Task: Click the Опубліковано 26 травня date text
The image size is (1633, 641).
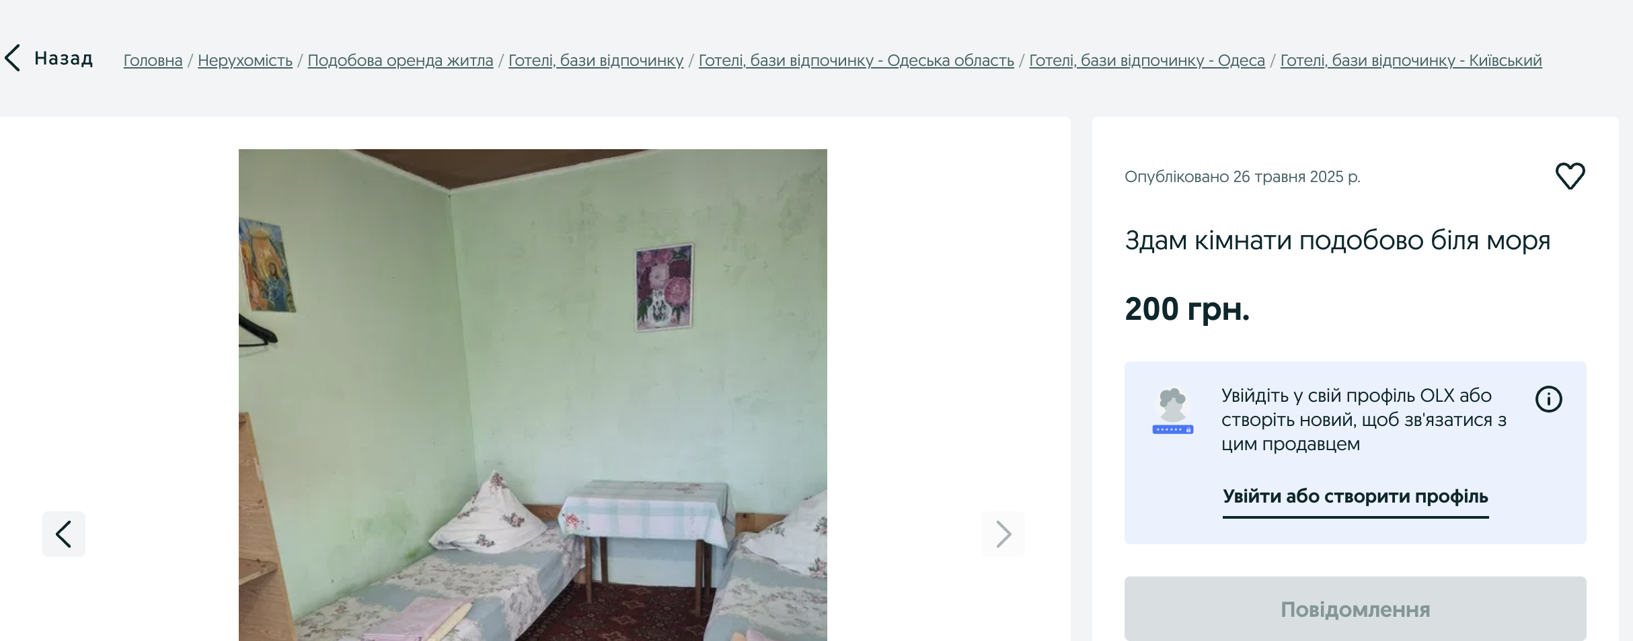Action: point(1242,177)
